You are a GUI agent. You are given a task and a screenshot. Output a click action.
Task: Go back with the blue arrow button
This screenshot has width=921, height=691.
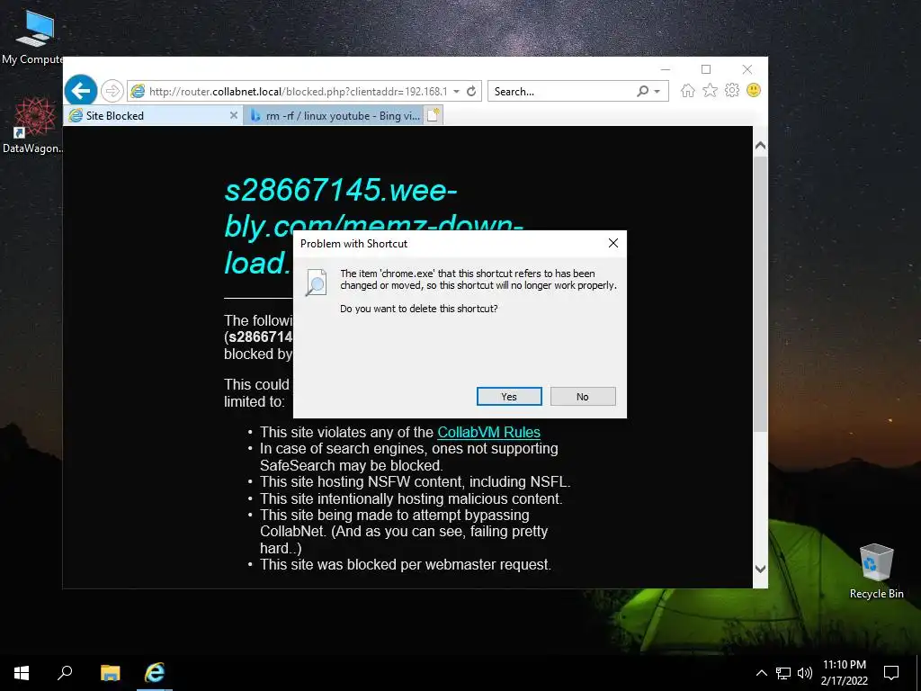(81, 91)
